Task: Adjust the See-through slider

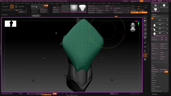Action: [x=135, y=1]
